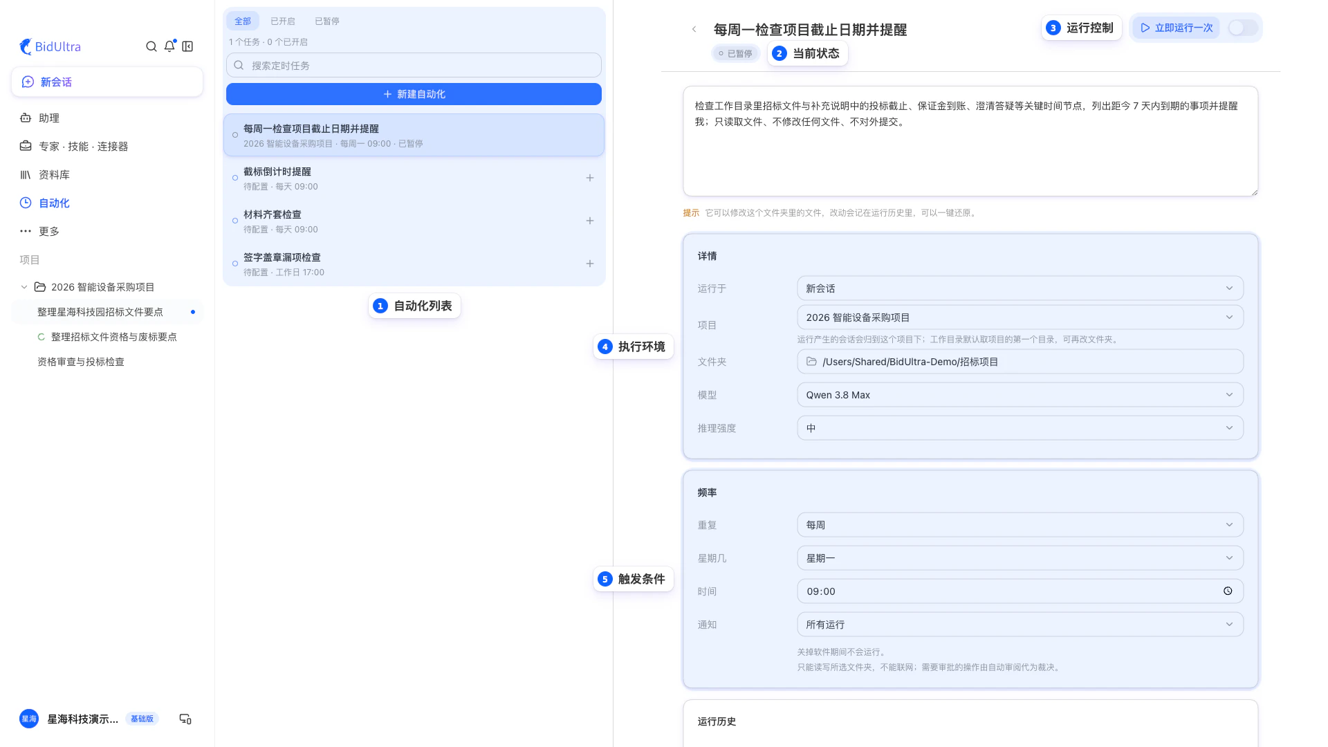Open the 项目 2026 智能设备采购项目 dropdown
This screenshot has height=747, width=1328.
[x=1020, y=317]
